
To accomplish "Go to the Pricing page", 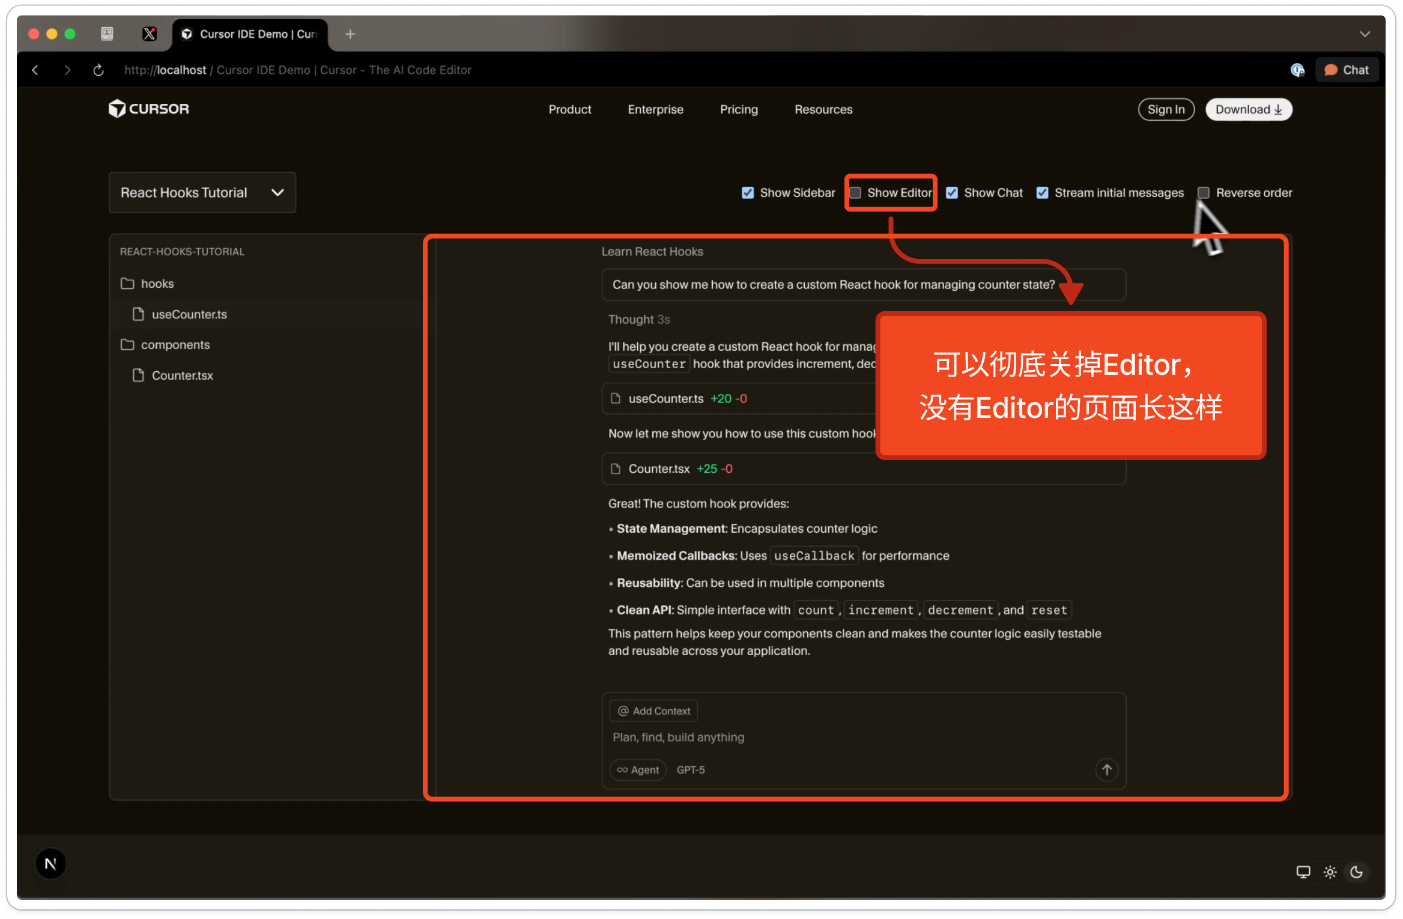I will click(739, 109).
